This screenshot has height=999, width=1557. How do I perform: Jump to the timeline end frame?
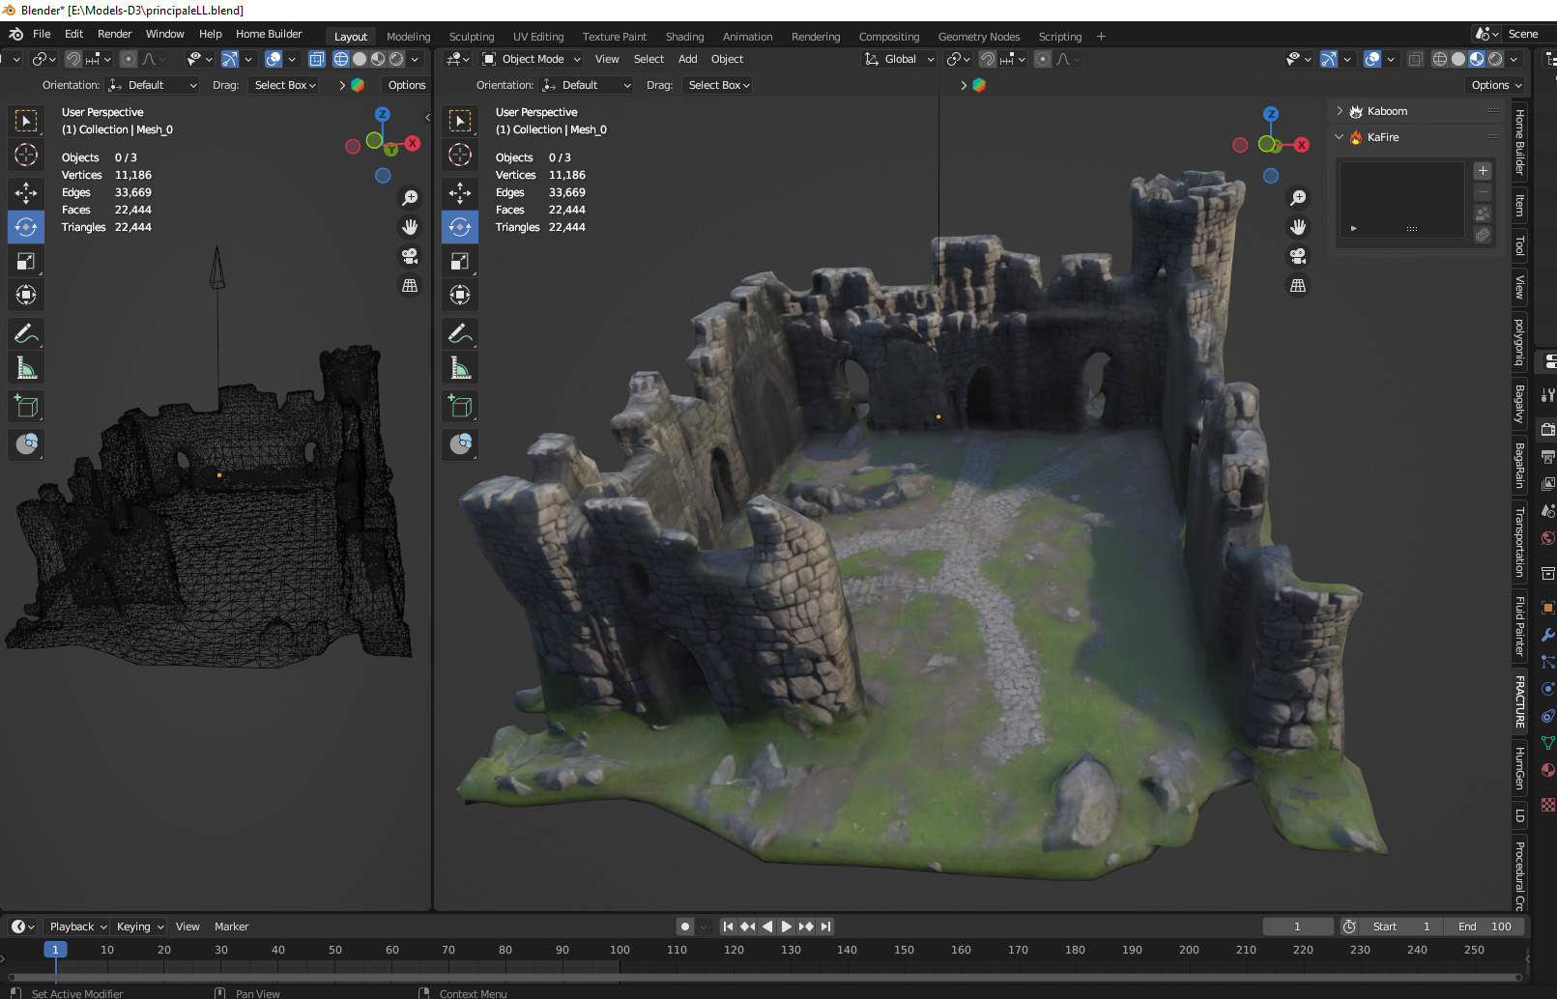click(x=825, y=927)
